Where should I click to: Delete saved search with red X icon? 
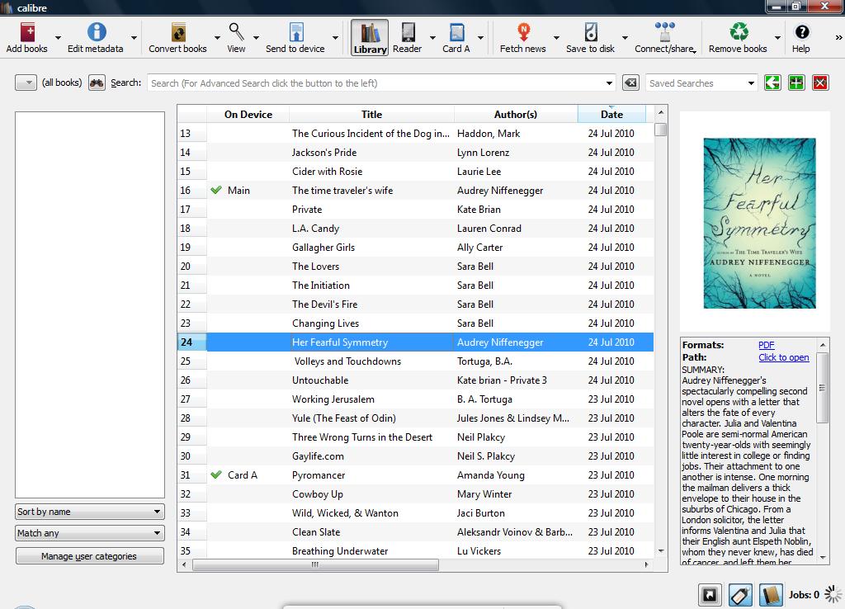tap(820, 83)
